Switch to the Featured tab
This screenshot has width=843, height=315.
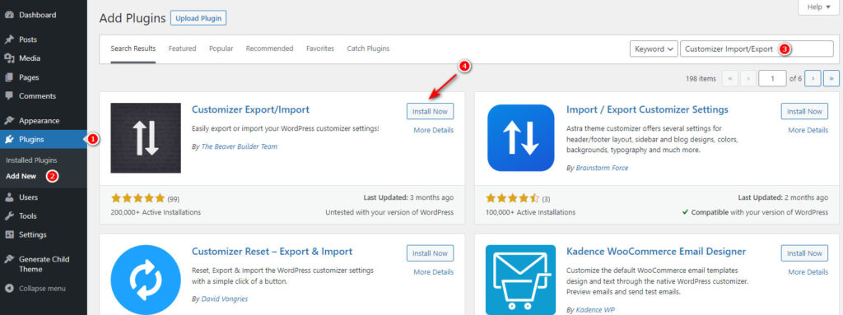coord(182,49)
